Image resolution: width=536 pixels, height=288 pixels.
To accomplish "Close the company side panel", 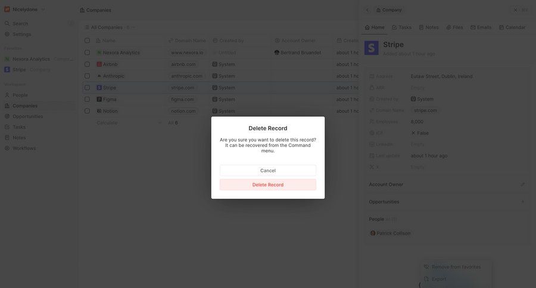I will (x=516, y=10).
